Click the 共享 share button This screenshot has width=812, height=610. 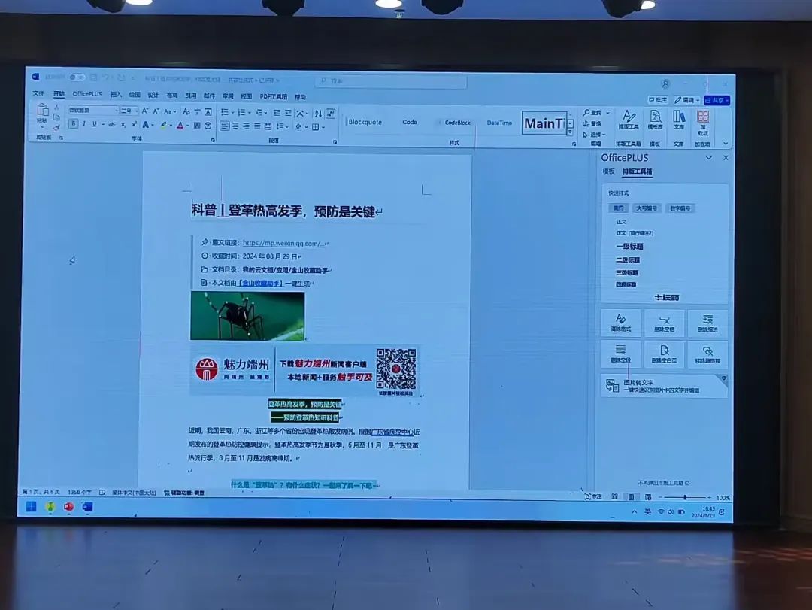pyautogui.click(x=717, y=100)
